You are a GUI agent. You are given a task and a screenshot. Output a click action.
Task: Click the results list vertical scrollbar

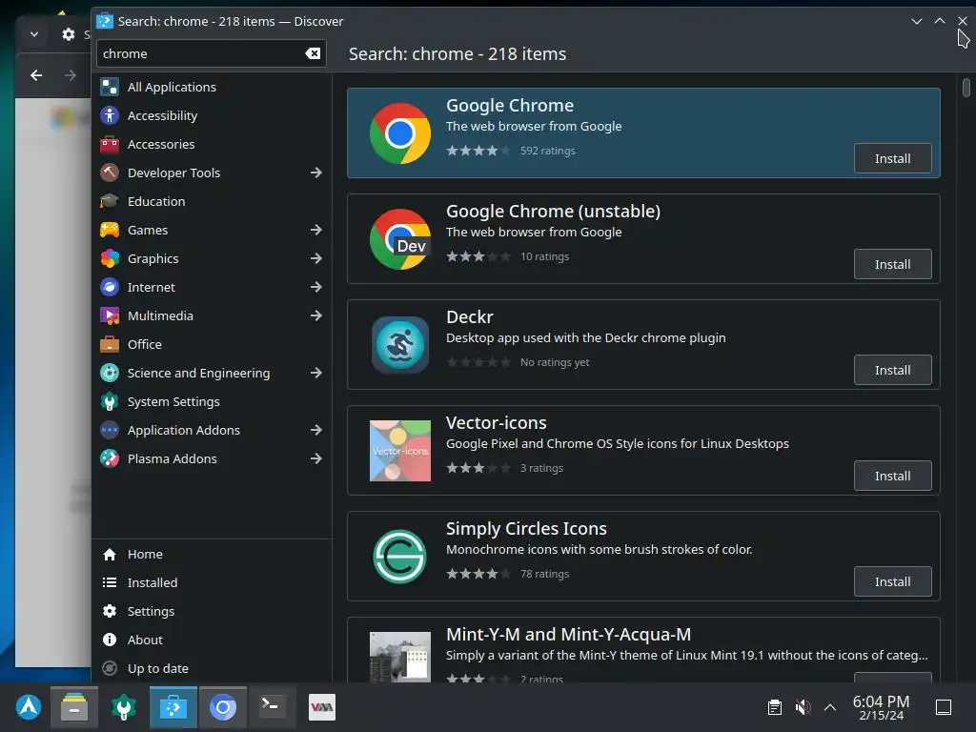click(966, 87)
